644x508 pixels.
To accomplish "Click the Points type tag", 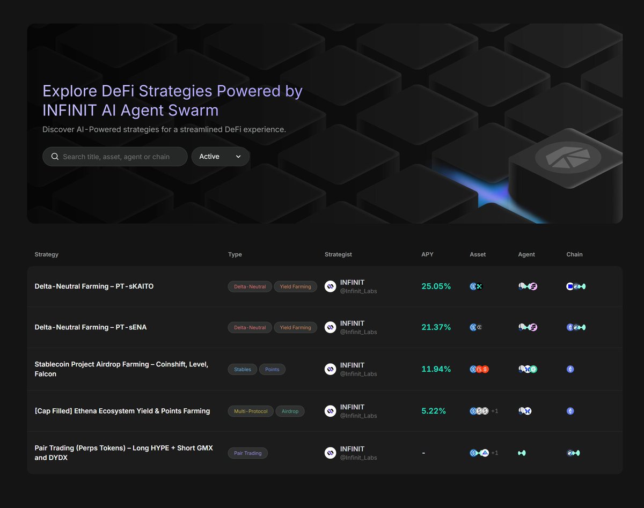I will pos(272,369).
